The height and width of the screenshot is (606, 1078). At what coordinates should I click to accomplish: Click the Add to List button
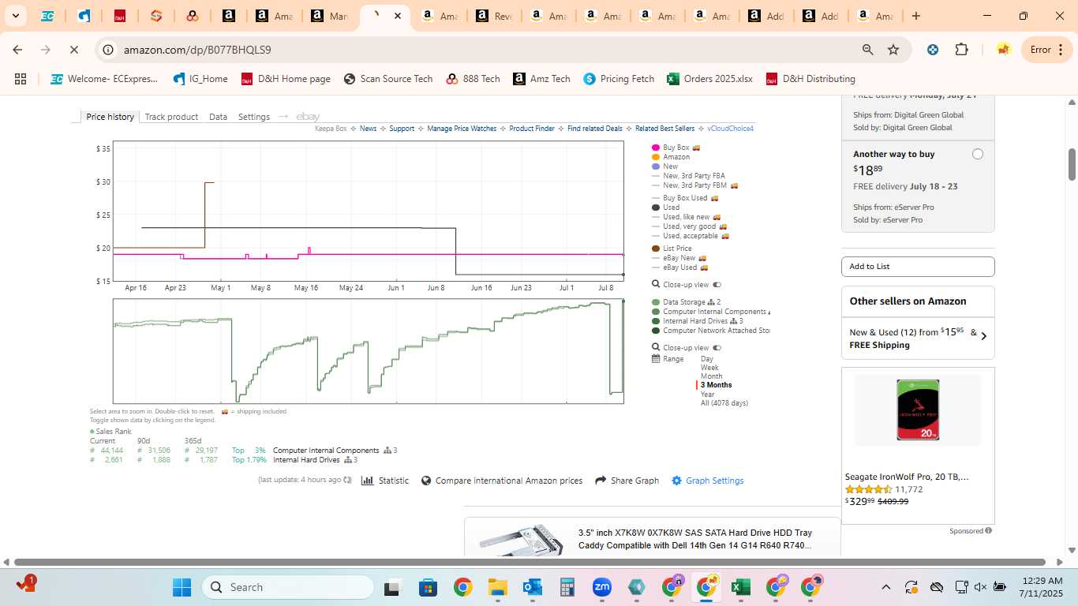coord(918,267)
